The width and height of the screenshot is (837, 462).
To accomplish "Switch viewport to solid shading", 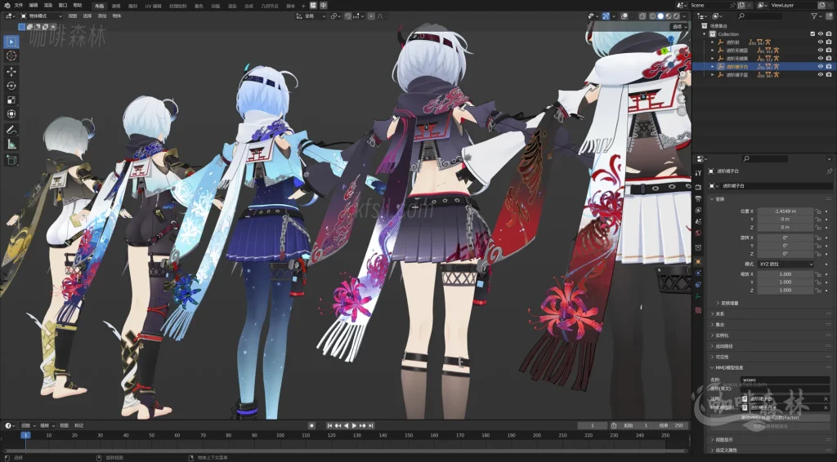I will [660, 16].
